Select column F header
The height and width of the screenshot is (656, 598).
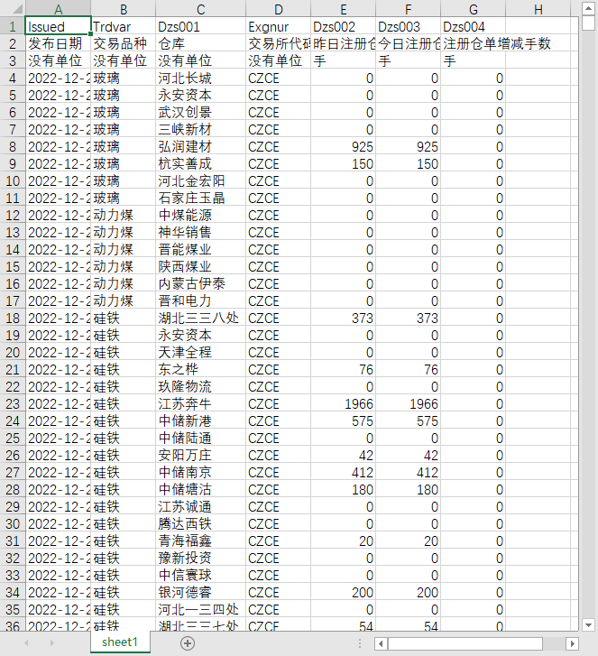pyautogui.click(x=409, y=9)
